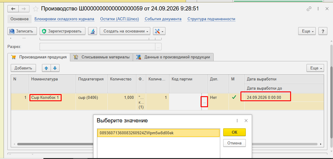Open Данные о производимой продукции tab
Viewport: 333px width, 159px height.
(x=173, y=57)
